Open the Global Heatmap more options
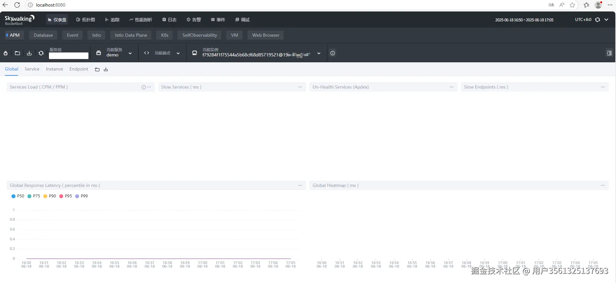 click(x=603, y=185)
